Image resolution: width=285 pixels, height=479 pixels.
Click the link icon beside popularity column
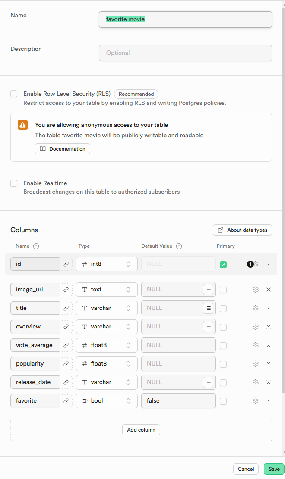pos(66,364)
